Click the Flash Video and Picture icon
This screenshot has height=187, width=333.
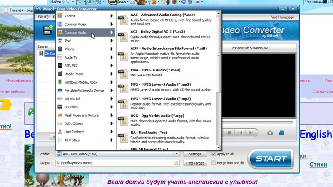tap(60, 115)
